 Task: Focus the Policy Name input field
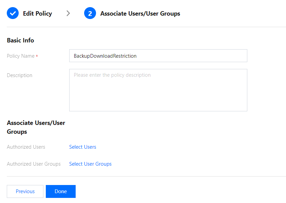point(158,56)
